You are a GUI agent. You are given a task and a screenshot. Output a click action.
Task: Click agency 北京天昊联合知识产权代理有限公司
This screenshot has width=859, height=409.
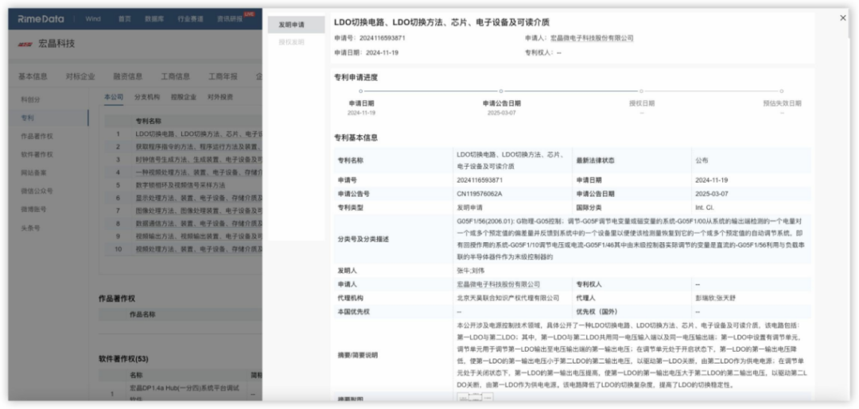(507, 298)
